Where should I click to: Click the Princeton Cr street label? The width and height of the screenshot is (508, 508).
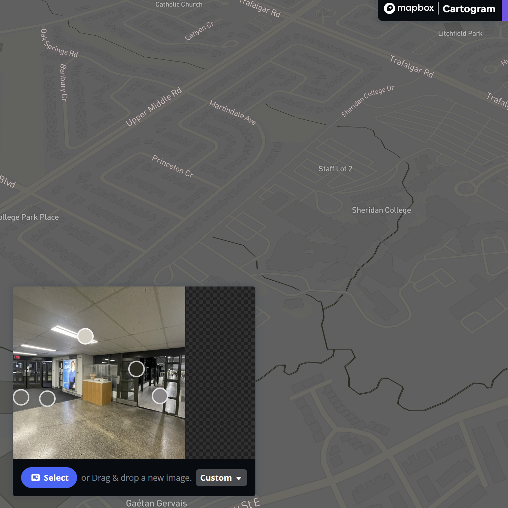click(x=173, y=166)
